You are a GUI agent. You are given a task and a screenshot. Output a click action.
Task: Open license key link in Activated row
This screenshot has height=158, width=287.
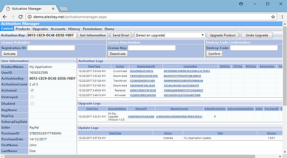point(182,95)
